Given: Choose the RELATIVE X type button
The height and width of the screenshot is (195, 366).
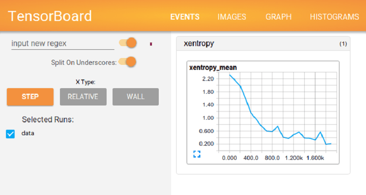Looking at the screenshot, I should click(83, 97).
